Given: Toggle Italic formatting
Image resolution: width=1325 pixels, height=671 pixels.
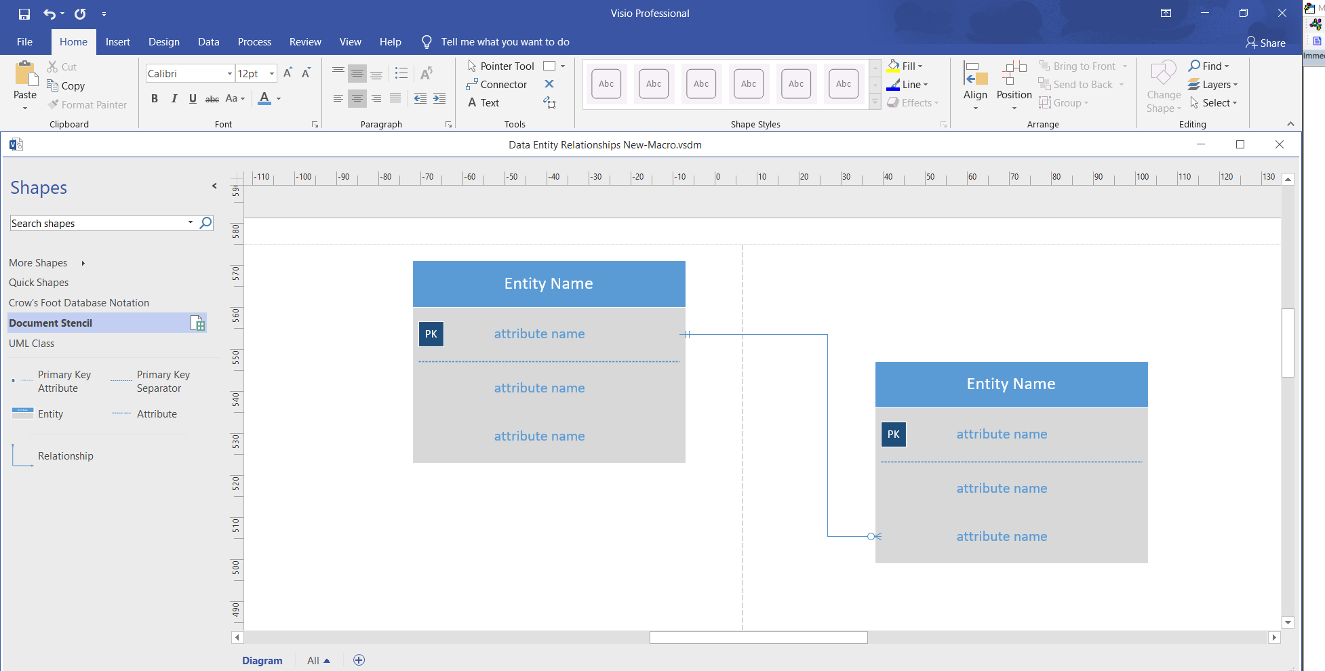Looking at the screenshot, I should 174,99.
